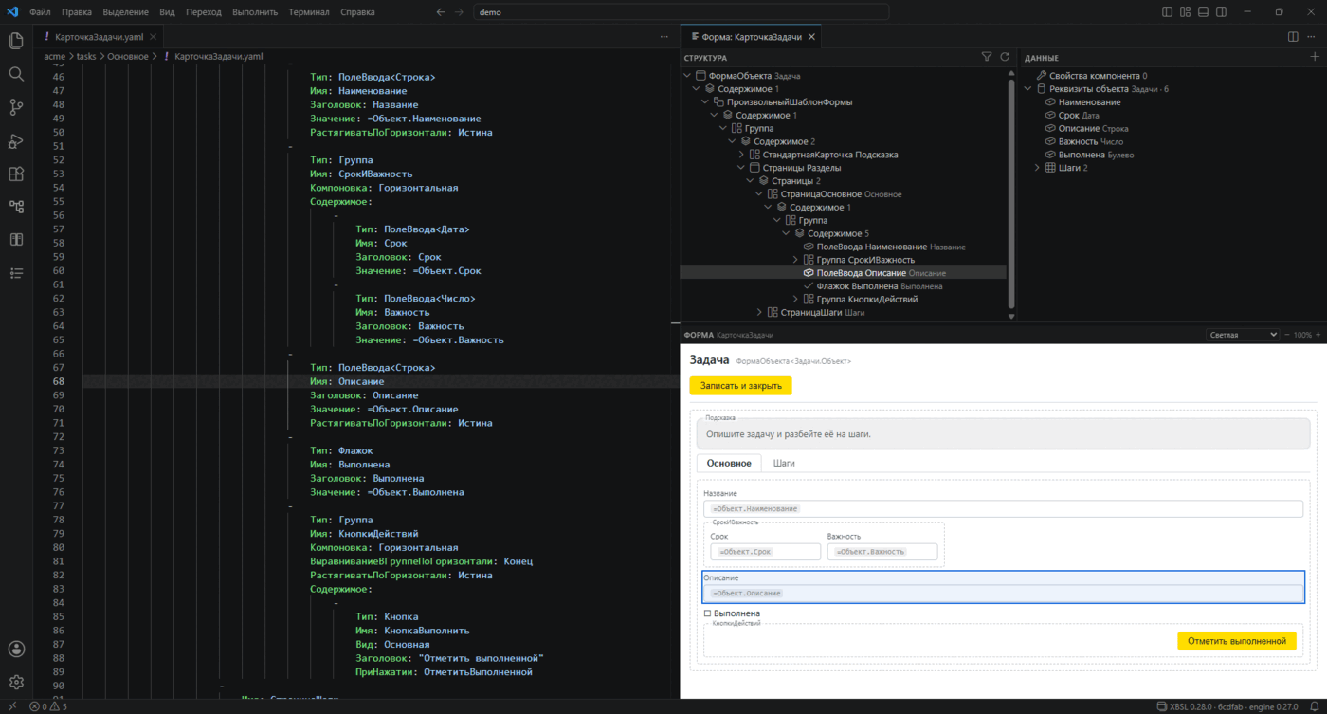Screen dimensions: 1327x714
Task: Click the Записать и закрыть button
Action: click(740, 386)
